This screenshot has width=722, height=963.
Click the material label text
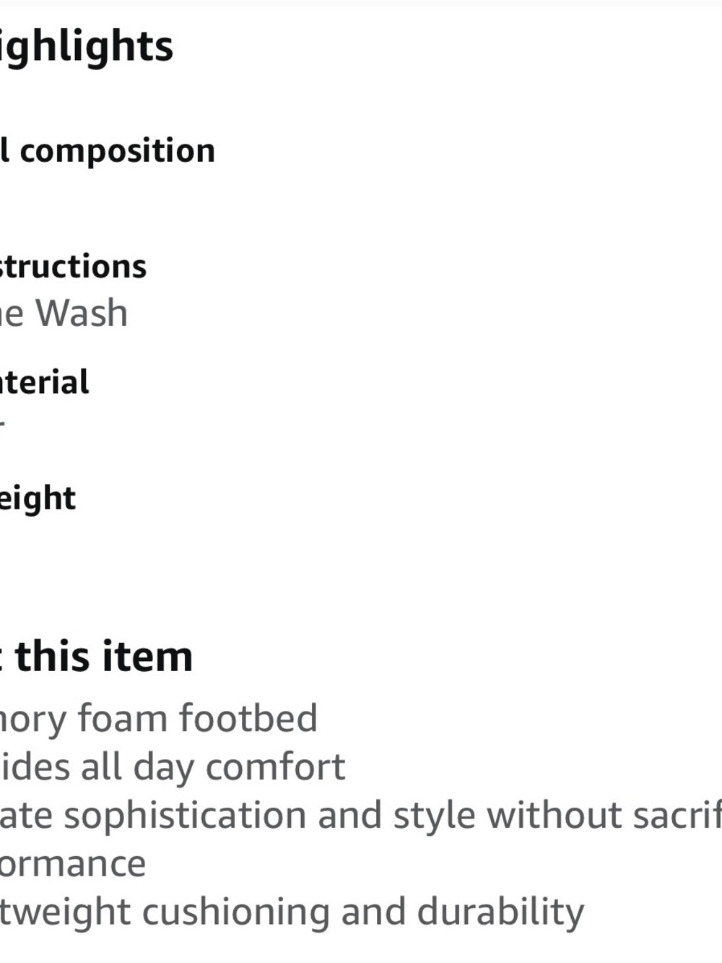coord(44,382)
